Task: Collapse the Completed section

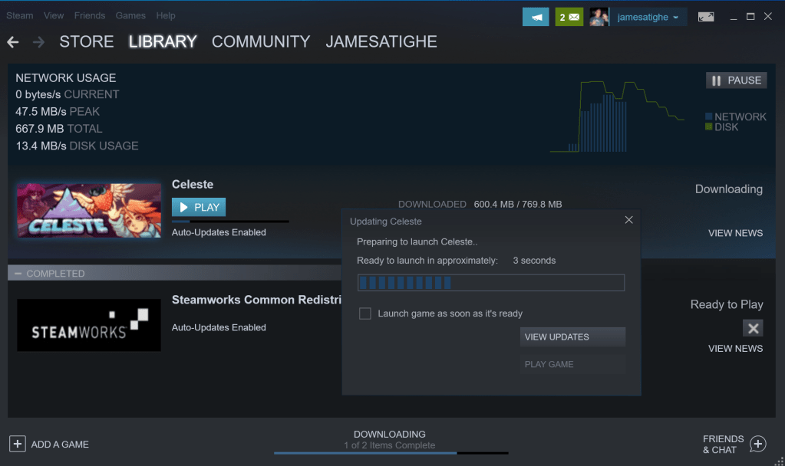Action: (18, 274)
